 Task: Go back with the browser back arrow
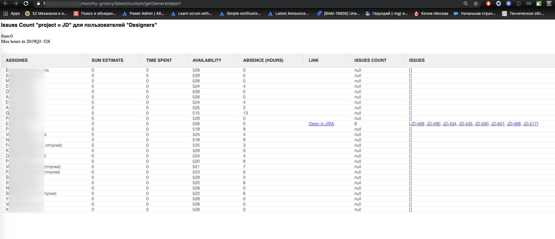[x=6, y=3]
